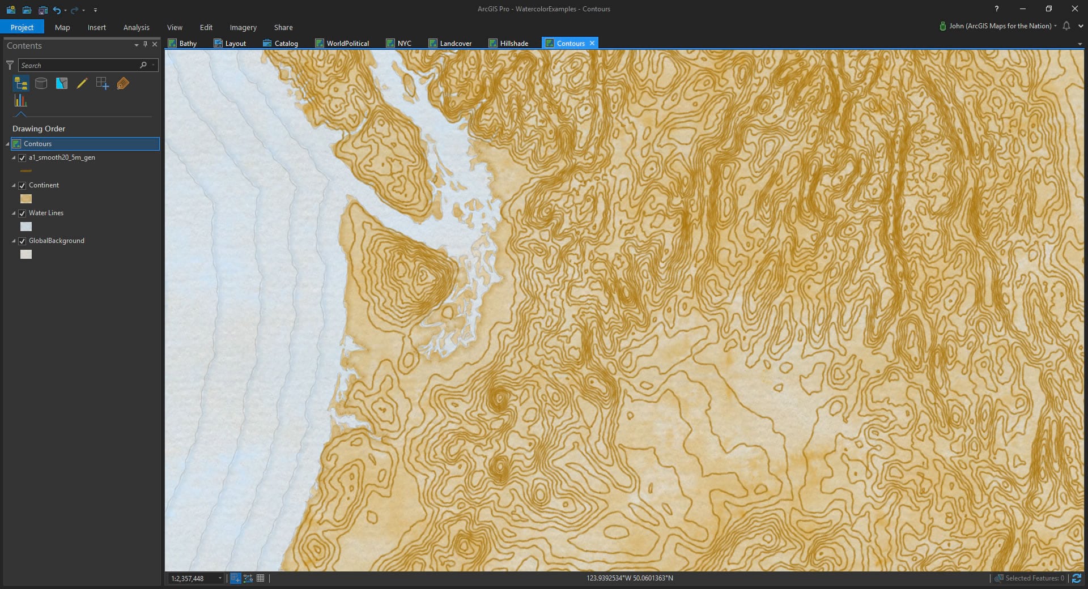Viewport: 1088px width, 589px height.
Task: Switch to the Catalog view tab
Action: [x=280, y=43]
